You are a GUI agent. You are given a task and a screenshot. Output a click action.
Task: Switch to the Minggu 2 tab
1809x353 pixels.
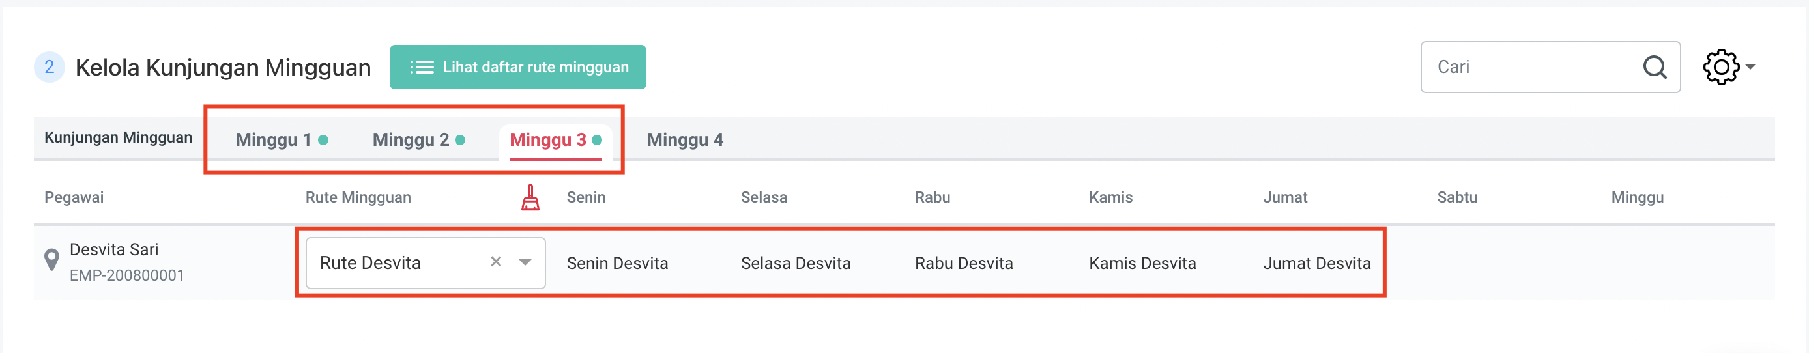[x=411, y=139]
